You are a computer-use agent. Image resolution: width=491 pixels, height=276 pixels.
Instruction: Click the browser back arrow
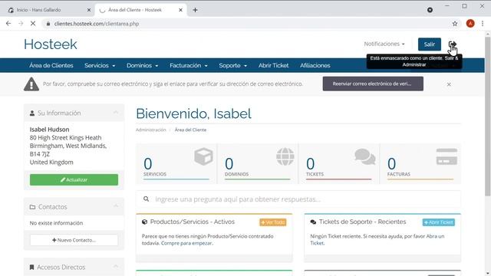click(8, 24)
